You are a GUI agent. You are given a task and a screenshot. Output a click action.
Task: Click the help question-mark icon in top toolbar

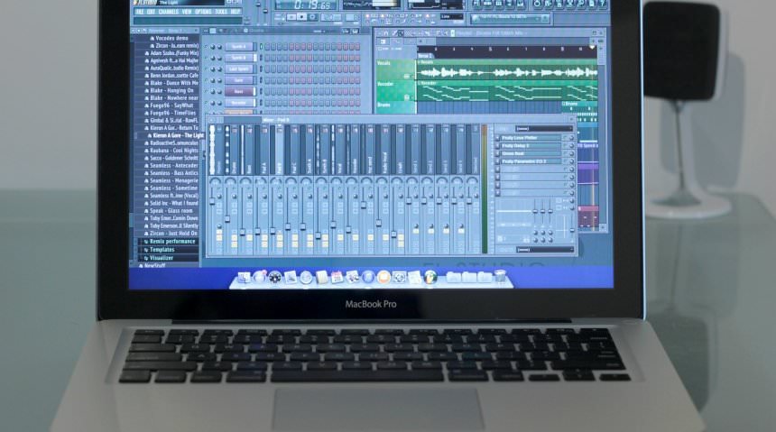(x=602, y=4)
